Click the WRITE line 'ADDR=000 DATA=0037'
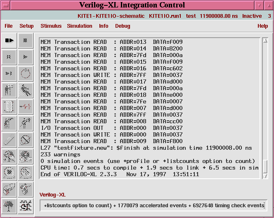274x218 pixels. [x=112, y=134]
